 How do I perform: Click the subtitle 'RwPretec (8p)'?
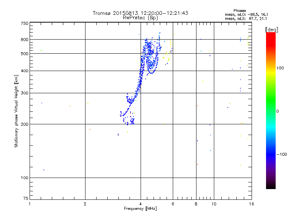[x=140, y=18]
